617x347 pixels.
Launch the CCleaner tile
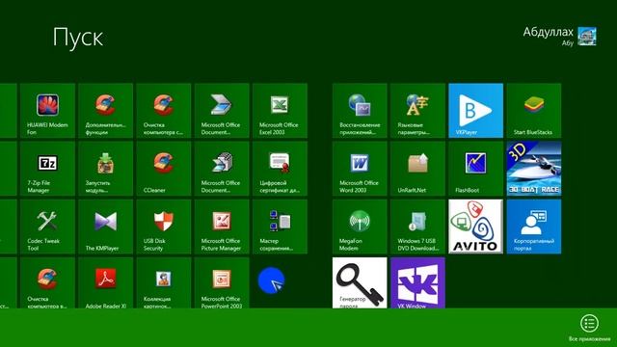click(164, 169)
